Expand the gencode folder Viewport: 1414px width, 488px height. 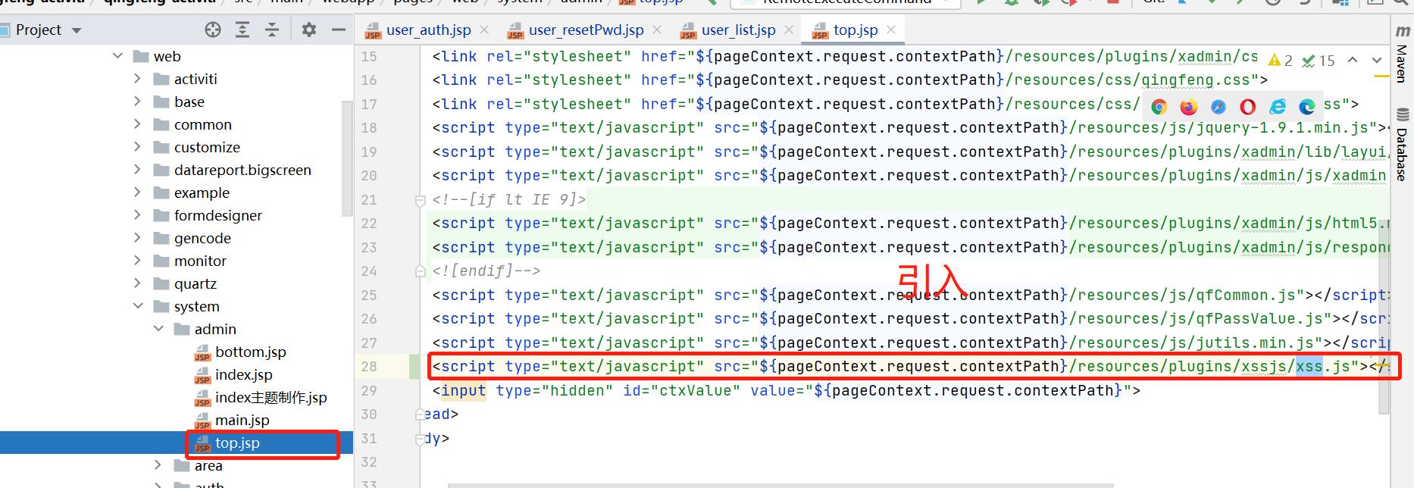(x=137, y=238)
